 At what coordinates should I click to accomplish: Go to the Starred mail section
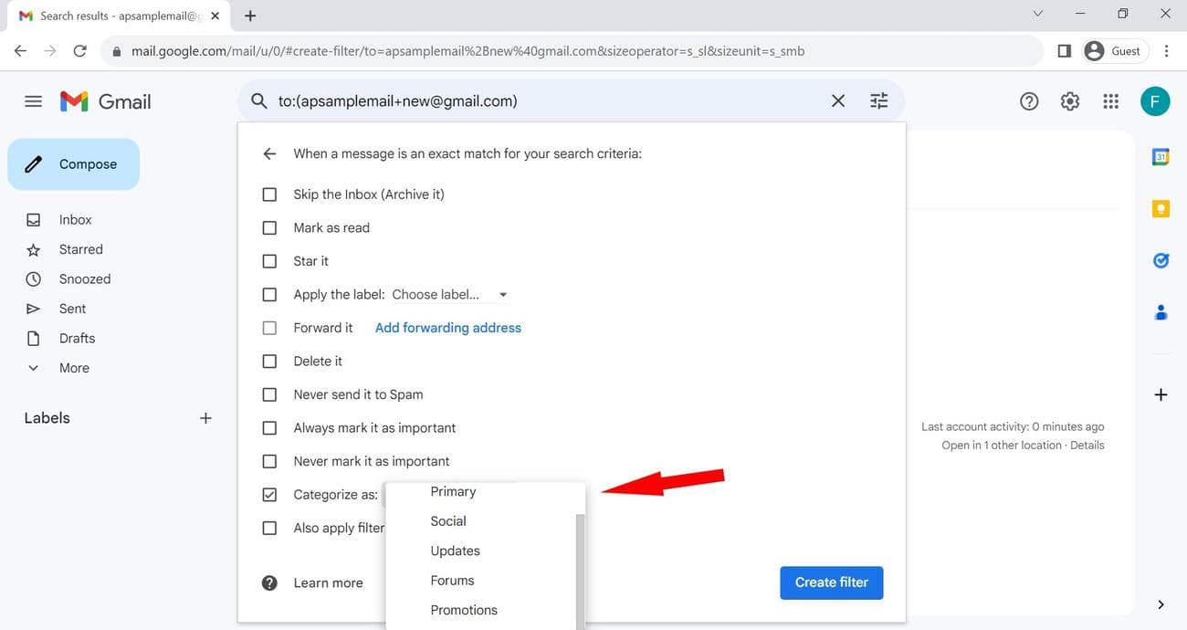(x=80, y=248)
